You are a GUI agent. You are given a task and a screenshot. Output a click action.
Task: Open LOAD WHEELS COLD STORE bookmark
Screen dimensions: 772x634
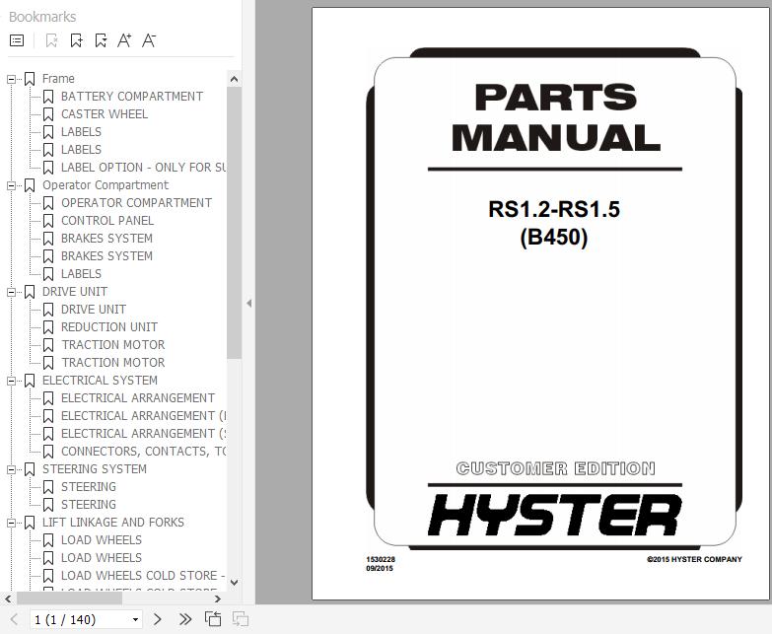(x=143, y=576)
